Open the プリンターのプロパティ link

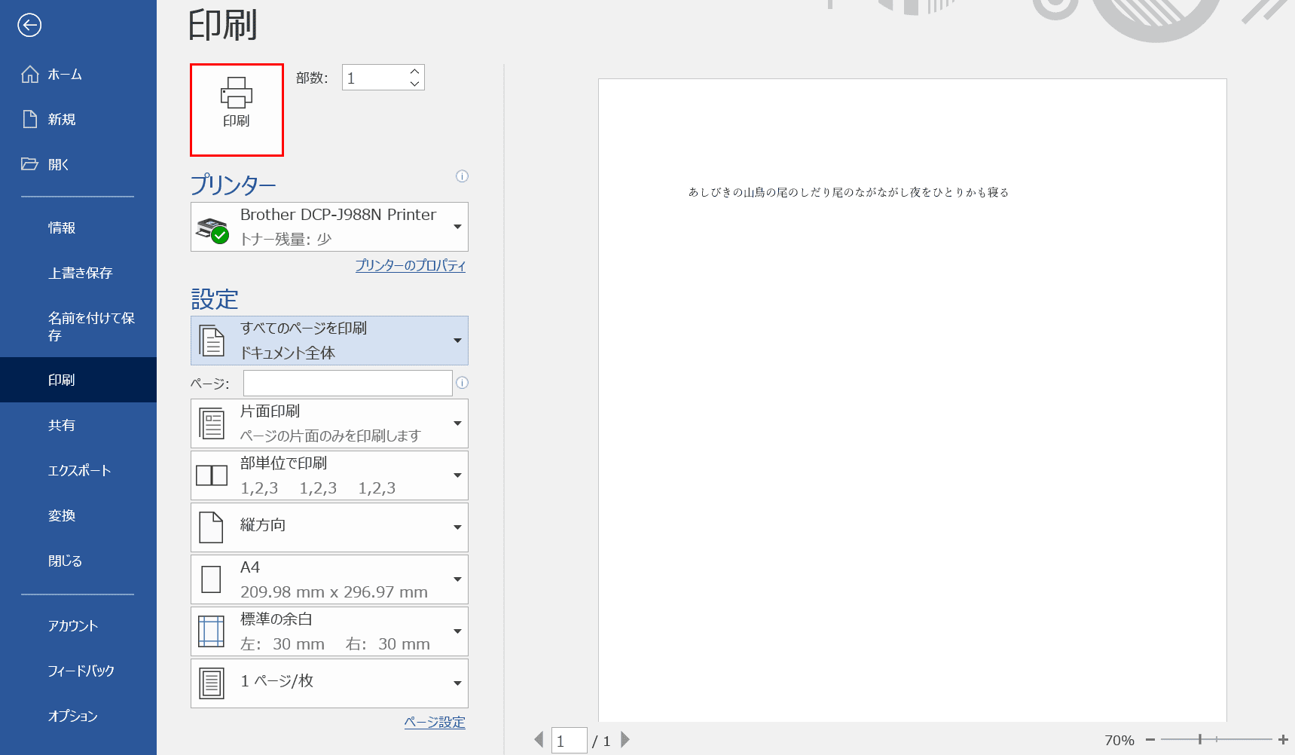(411, 265)
